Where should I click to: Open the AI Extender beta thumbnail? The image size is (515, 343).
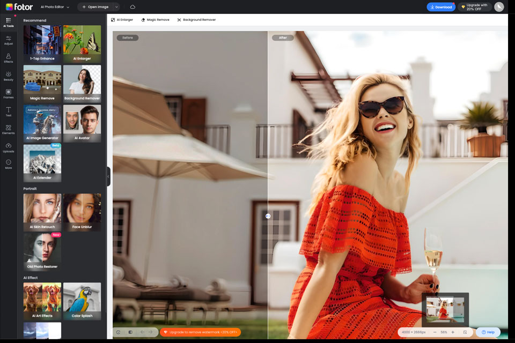(42, 163)
